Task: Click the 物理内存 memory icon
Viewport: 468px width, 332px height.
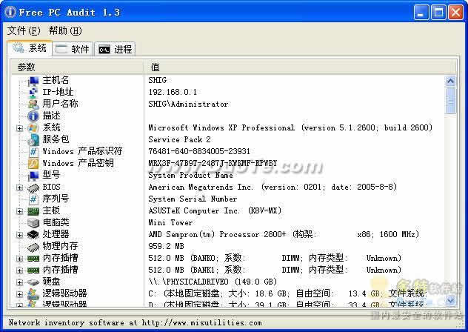Action: pyautogui.click(x=33, y=247)
